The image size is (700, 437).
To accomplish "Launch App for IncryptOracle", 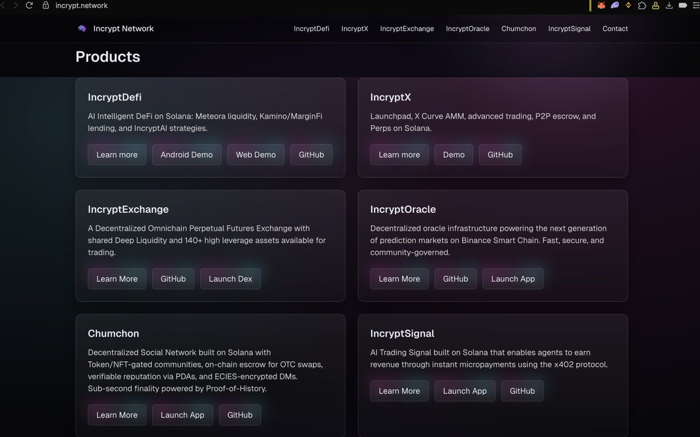I will (513, 279).
